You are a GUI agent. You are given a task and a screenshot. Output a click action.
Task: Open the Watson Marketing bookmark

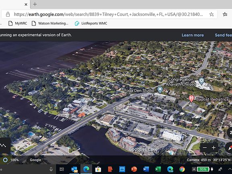(x=50, y=23)
